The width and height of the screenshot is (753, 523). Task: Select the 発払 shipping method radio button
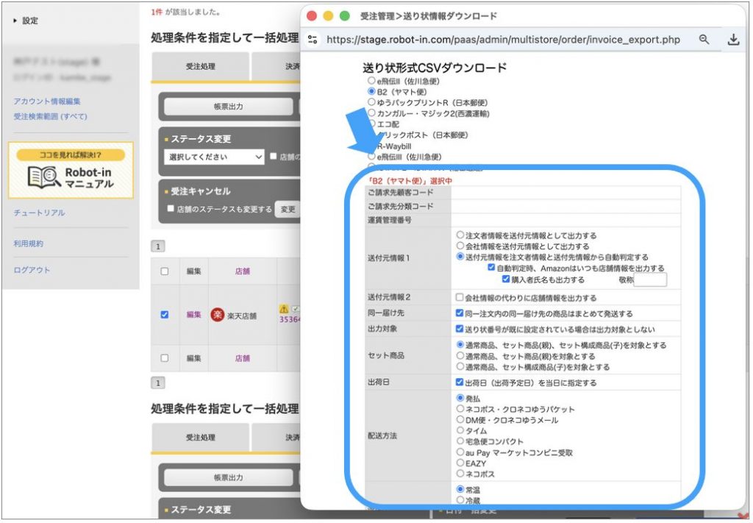[460, 397]
